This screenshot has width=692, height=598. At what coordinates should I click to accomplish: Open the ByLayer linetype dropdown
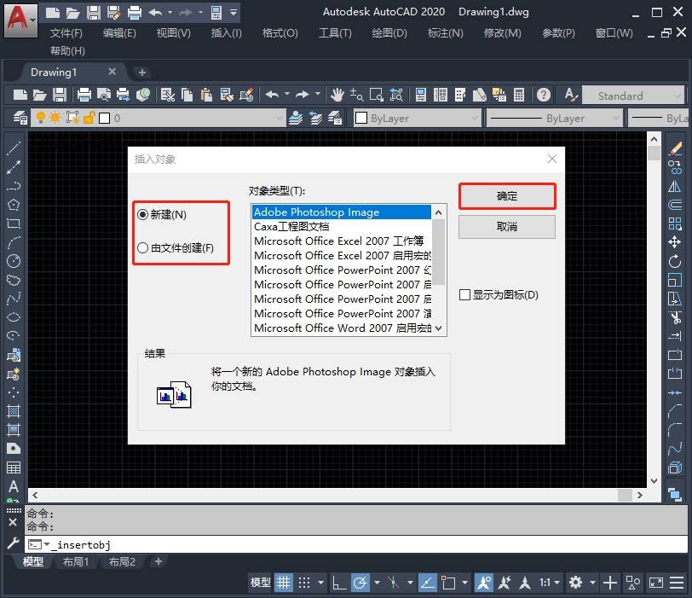click(x=615, y=119)
